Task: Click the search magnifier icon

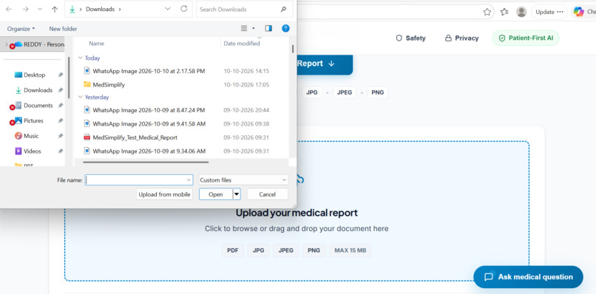Action: [x=283, y=10]
